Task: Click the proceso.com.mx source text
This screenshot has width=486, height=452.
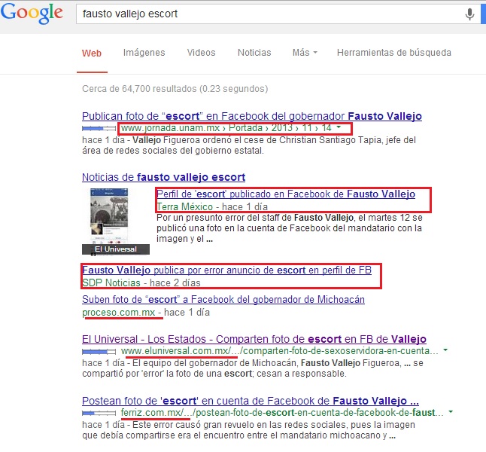Action: click(x=119, y=313)
